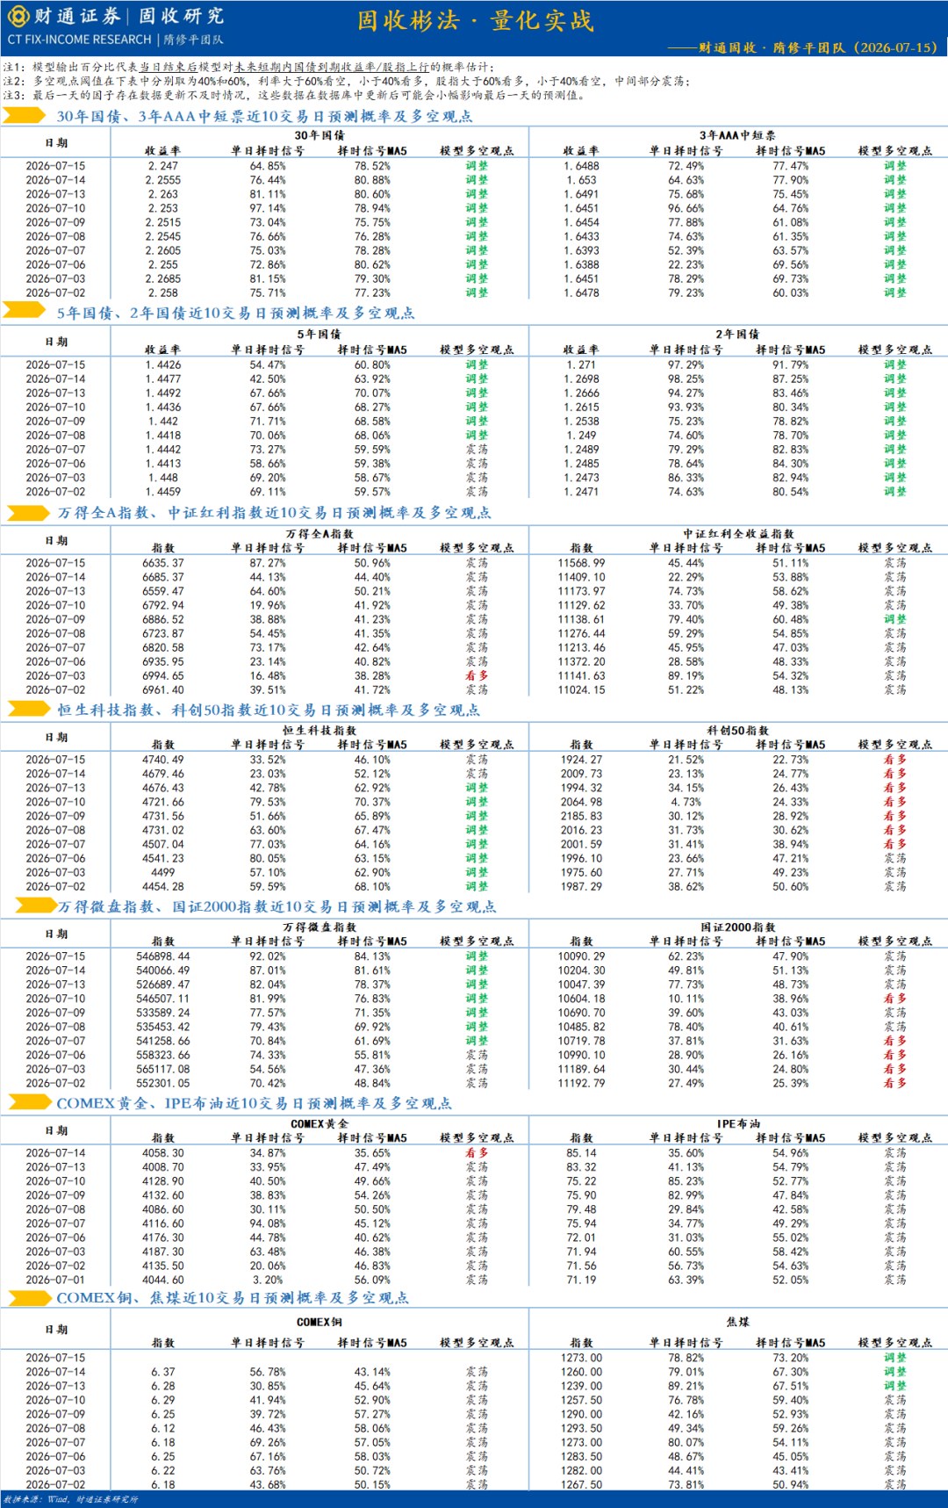Click the 焦煤 table header
This screenshot has height=1508, width=948.
point(738,1322)
